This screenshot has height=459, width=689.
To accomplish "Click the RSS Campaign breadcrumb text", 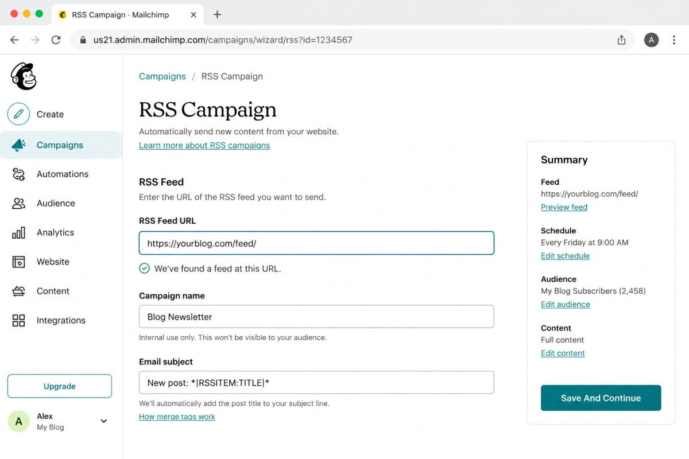I will click(232, 76).
